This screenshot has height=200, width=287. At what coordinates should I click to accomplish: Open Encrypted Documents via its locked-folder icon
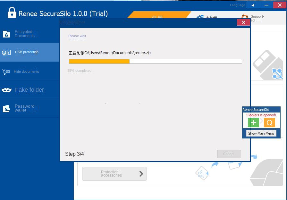[6, 34]
